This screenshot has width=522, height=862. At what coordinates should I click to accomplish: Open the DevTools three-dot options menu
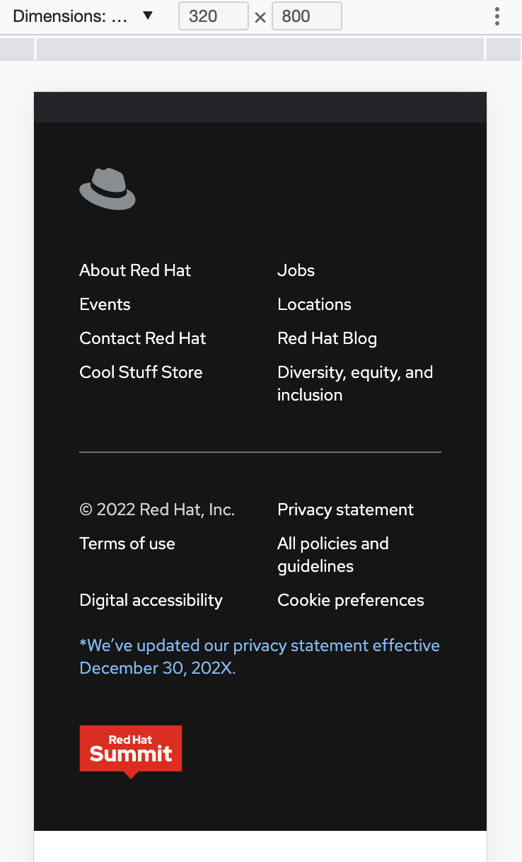point(497,16)
